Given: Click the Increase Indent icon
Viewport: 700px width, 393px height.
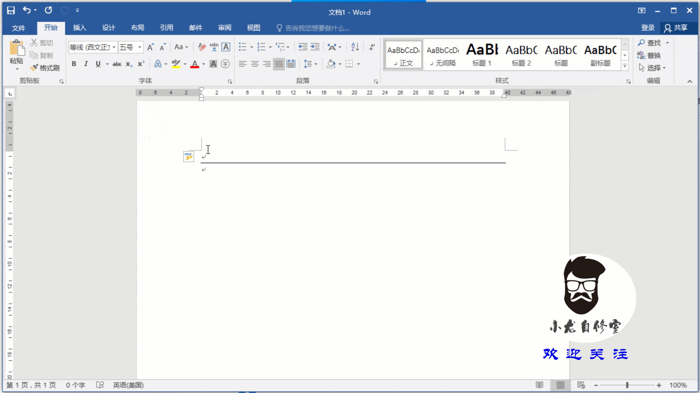Looking at the screenshot, I should tap(315, 47).
